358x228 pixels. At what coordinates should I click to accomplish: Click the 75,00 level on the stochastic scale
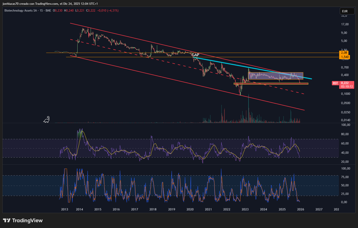pos(345,177)
